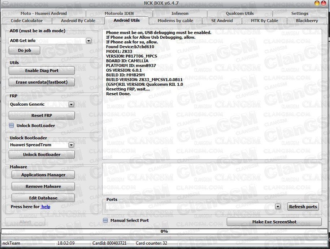This screenshot has height=249, width=330.
Task: Toggle the Unlock BootLoader checkbox
Action: [x=12, y=126]
